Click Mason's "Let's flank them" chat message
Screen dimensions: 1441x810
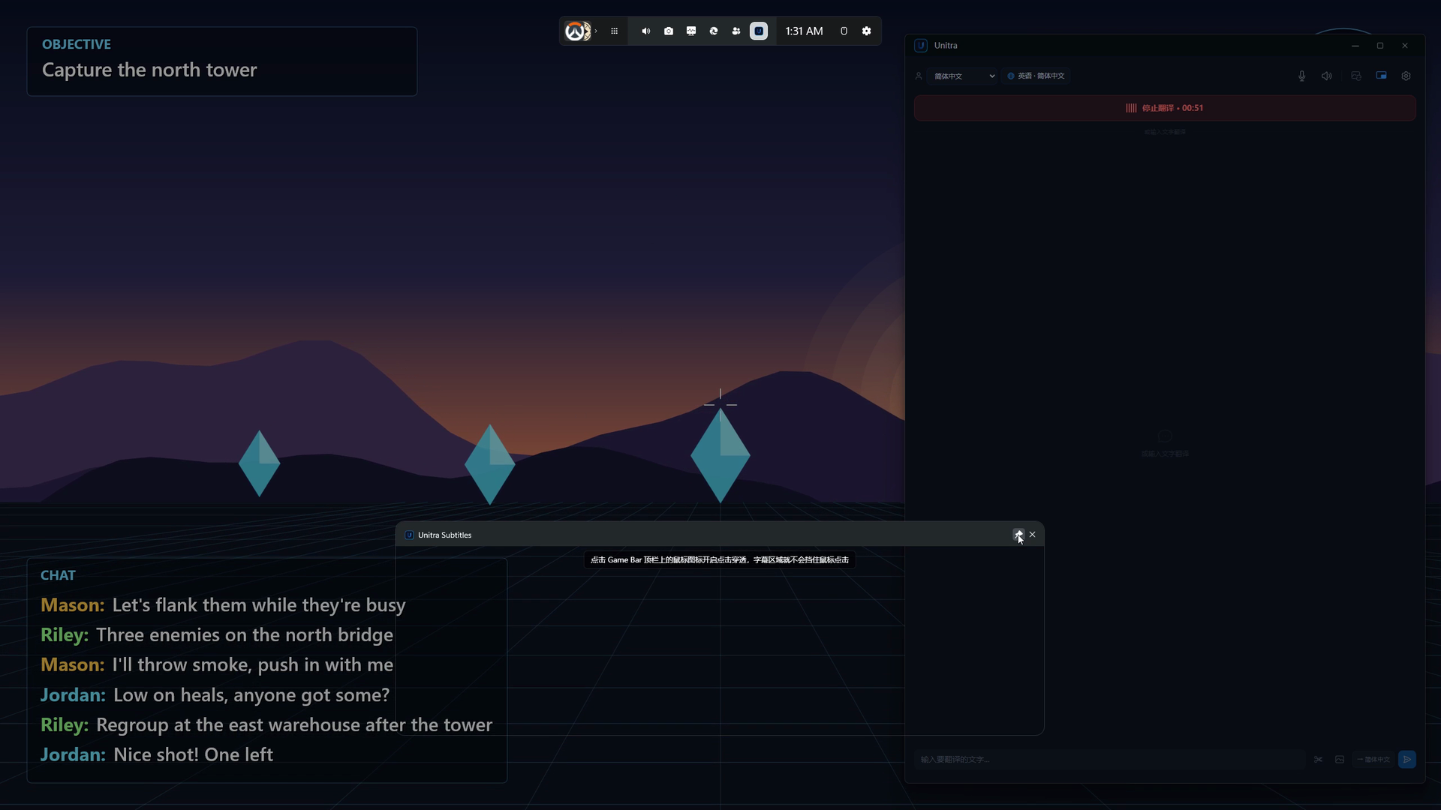(223, 605)
